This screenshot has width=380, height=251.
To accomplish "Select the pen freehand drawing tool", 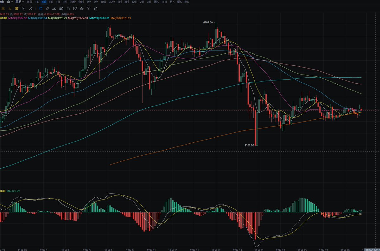I will 54,9.
